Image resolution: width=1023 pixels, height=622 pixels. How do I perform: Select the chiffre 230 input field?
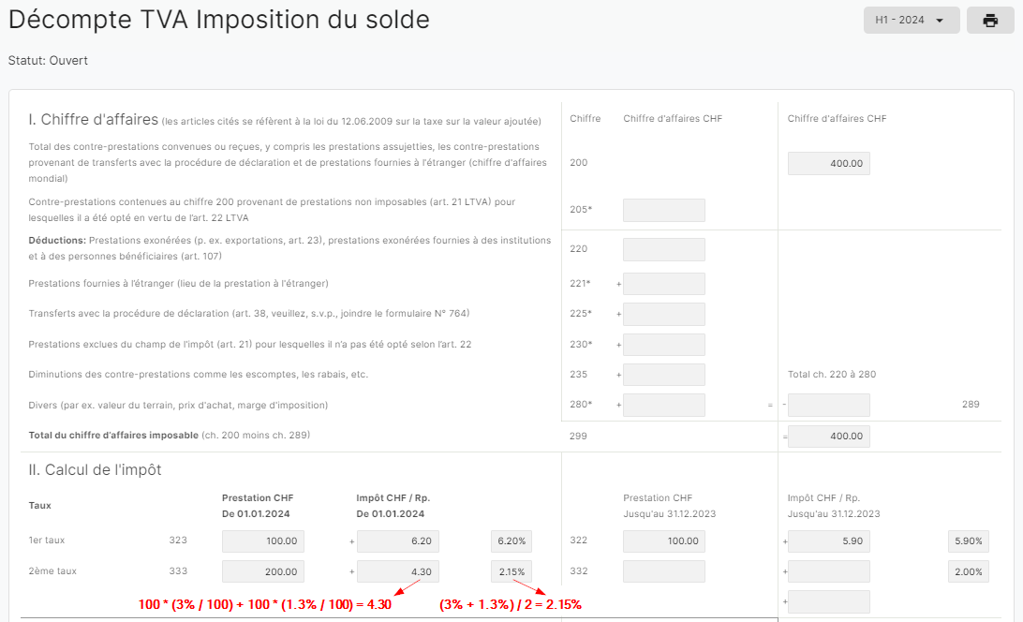(x=663, y=345)
